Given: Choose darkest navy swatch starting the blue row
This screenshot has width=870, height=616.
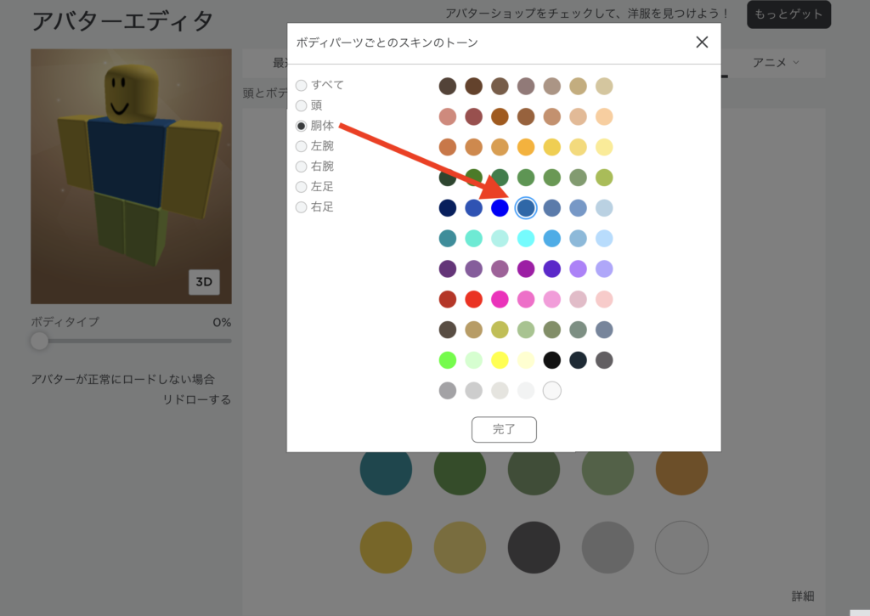Looking at the screenshot, I should tap(448, 208).
